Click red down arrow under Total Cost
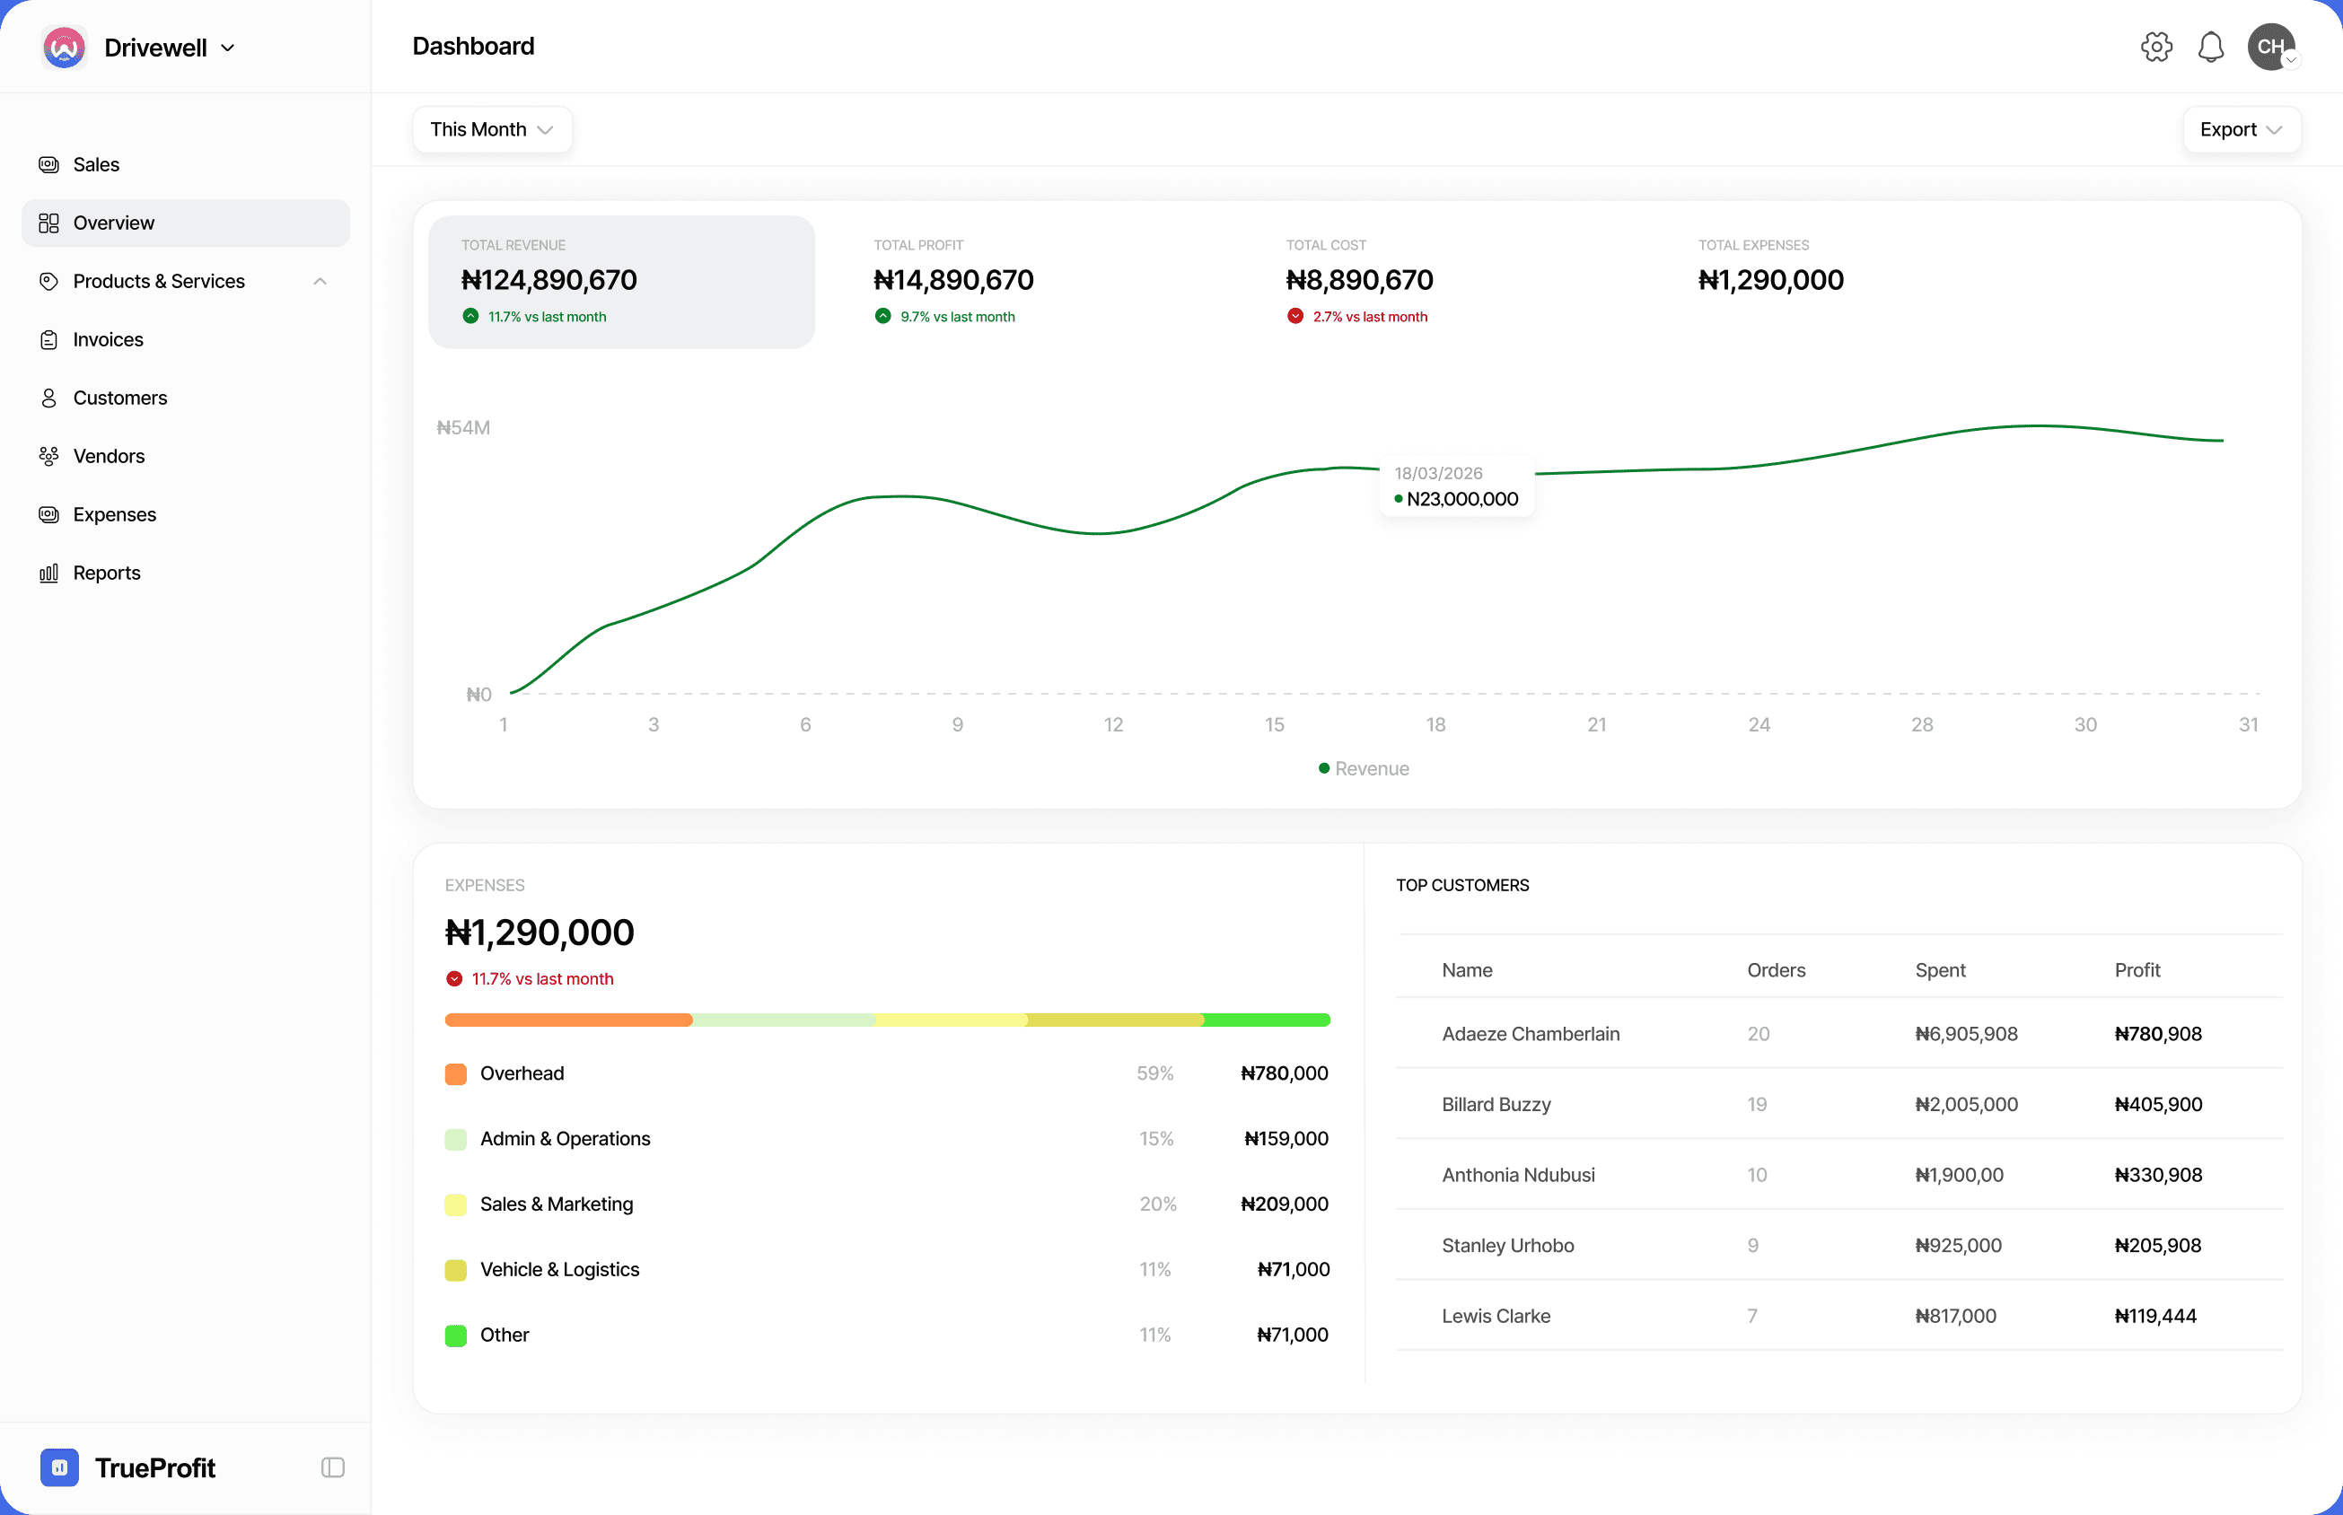The height and width of the screenshot is (1515, 2343). pyautogui.click(x=1295, y=316)
